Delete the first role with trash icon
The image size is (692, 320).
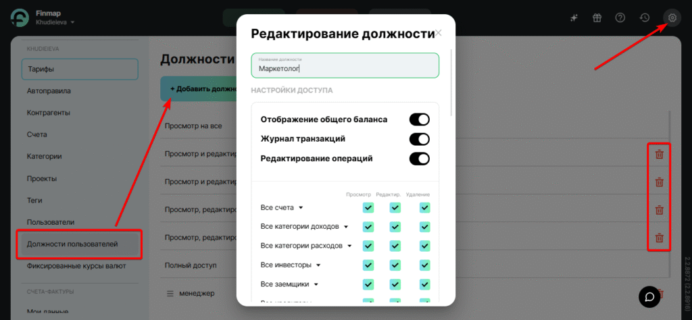pyautogui.click(x=659, y=155)
